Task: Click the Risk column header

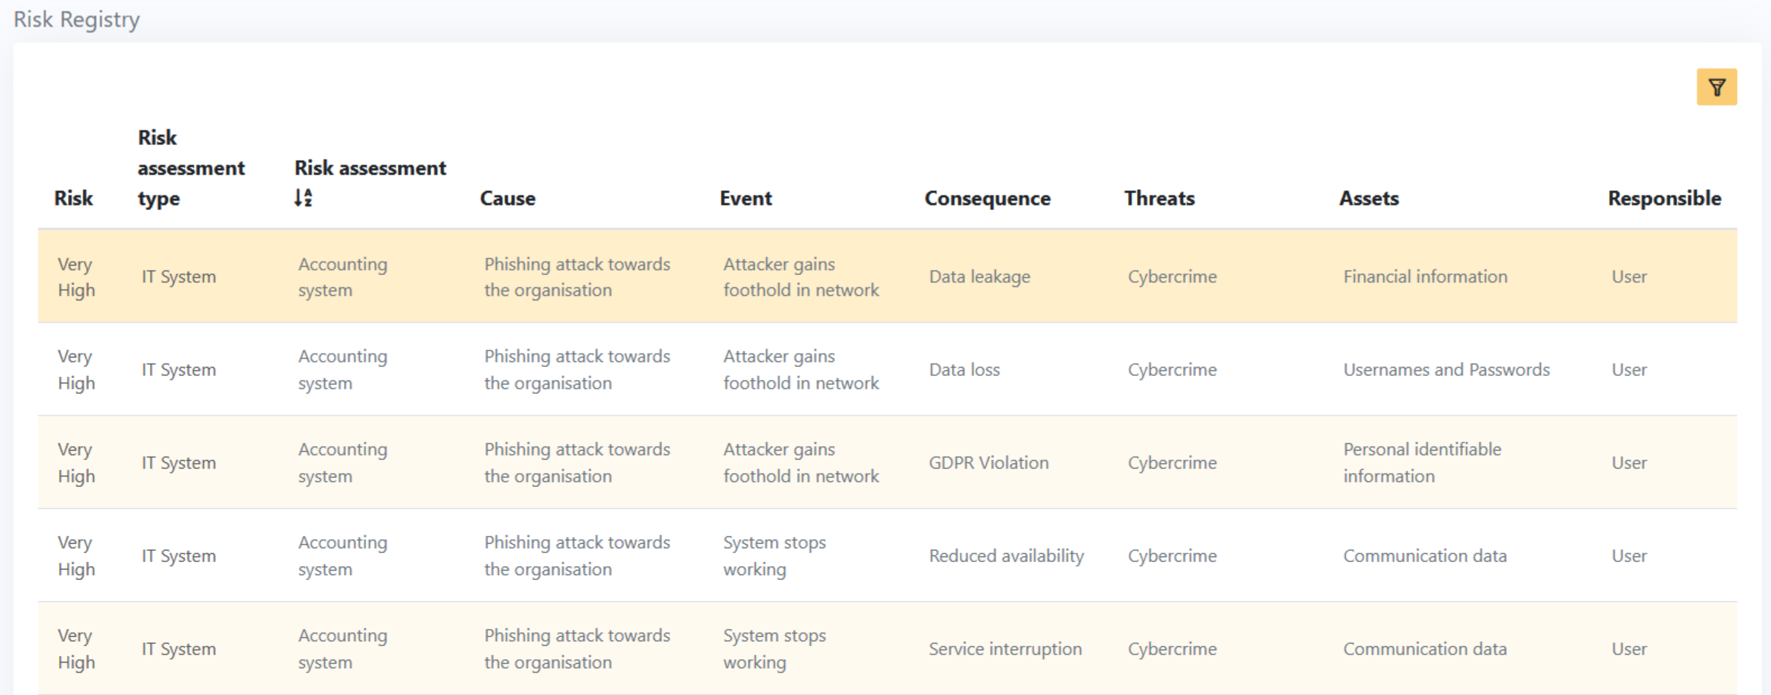Action: 73,198
